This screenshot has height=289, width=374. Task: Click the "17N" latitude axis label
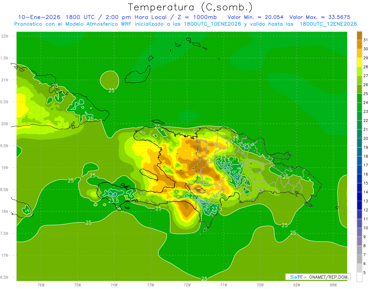pyautogui.click(x=5, y=255)
